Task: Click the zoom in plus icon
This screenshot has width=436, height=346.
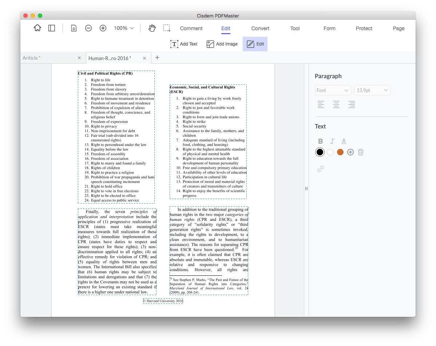Action: point(103,28)
